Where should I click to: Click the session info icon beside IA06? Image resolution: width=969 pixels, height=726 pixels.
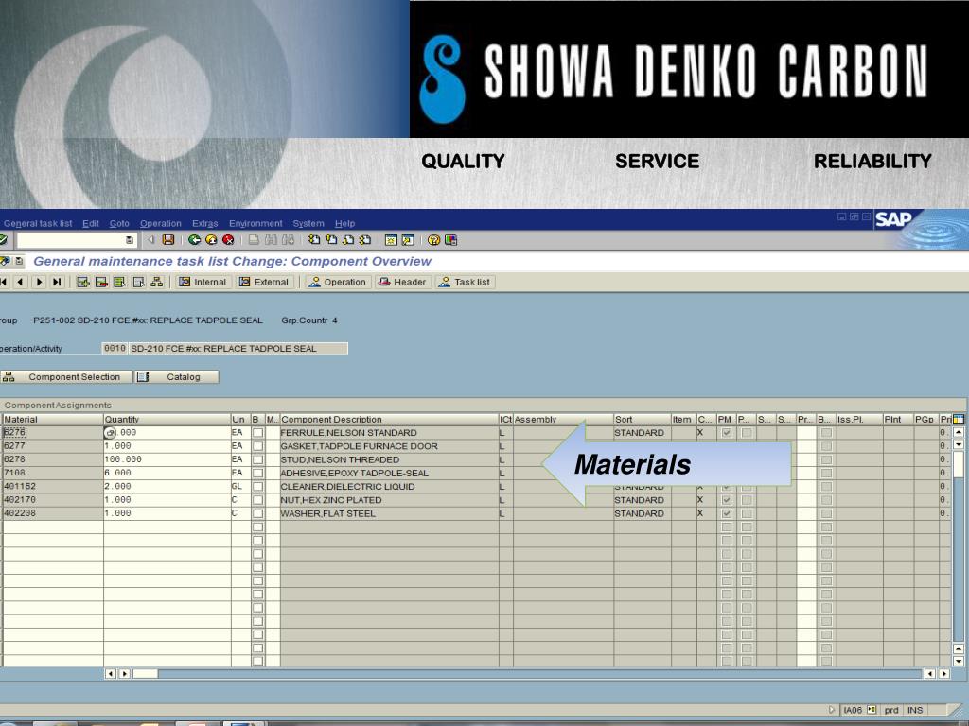tap(872, 710)
